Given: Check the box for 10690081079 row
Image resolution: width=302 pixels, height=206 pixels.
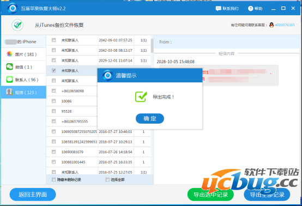Looking at the screenshot, I should click(54, 152).
